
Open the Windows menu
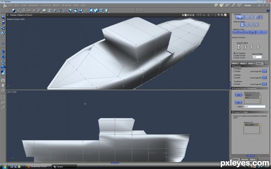pos(67,5)
